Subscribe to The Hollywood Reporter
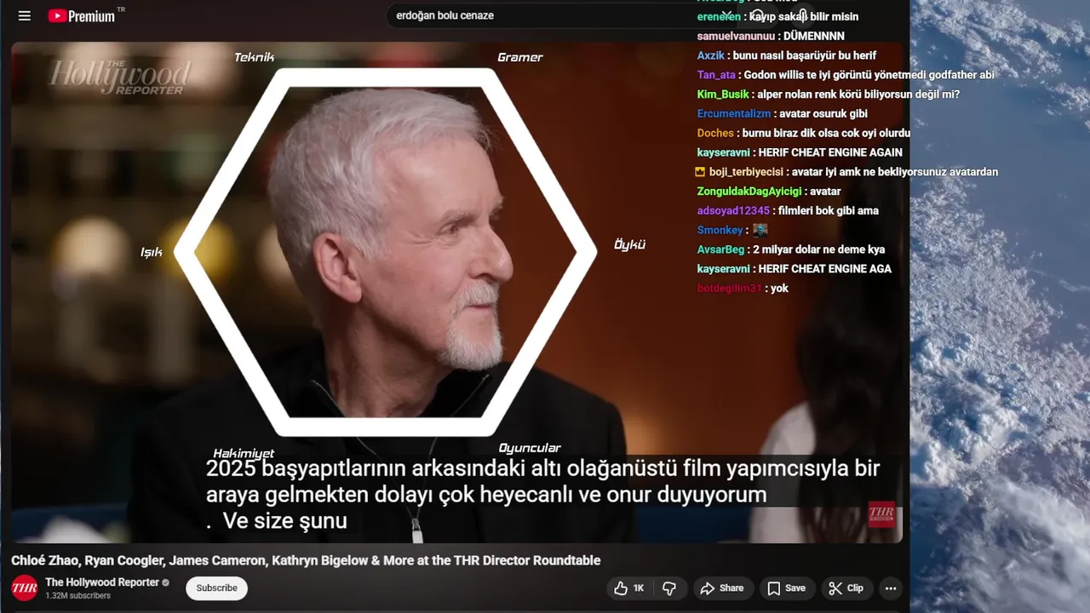The image size is (1090, 613). click(x=216, y=587)
